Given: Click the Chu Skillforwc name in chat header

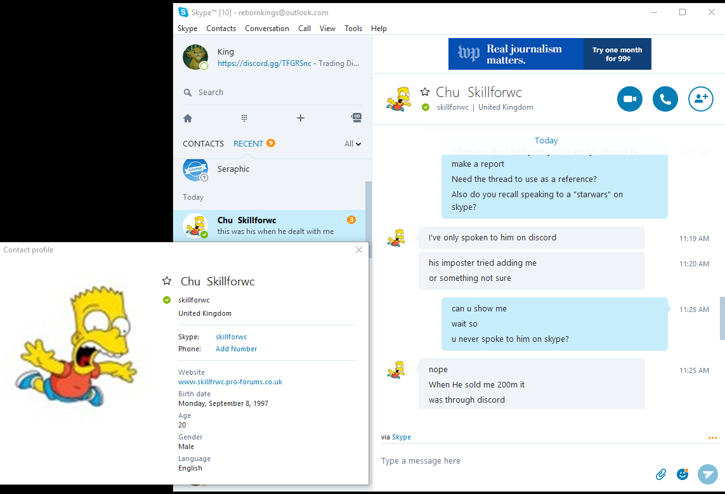Looking at the screenshot, I should point(478,93).
